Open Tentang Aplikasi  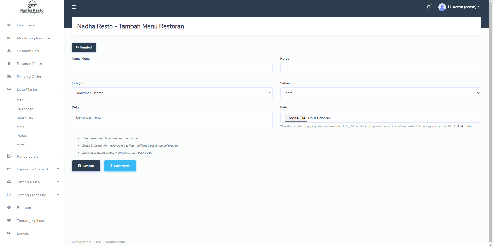[31, 221]
